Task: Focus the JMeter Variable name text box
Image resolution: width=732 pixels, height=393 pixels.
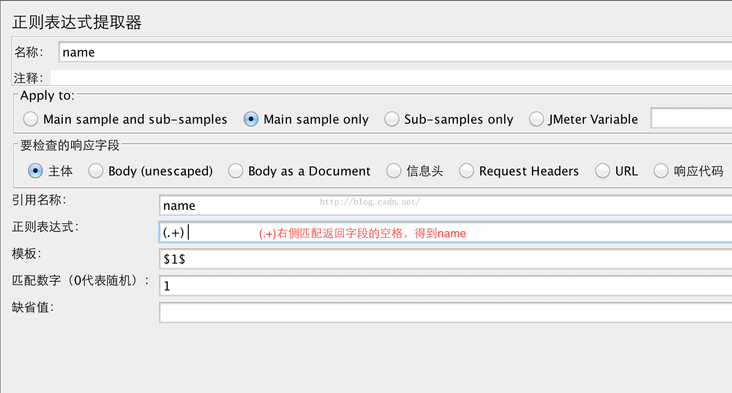Action: click(x=691, y=118)
